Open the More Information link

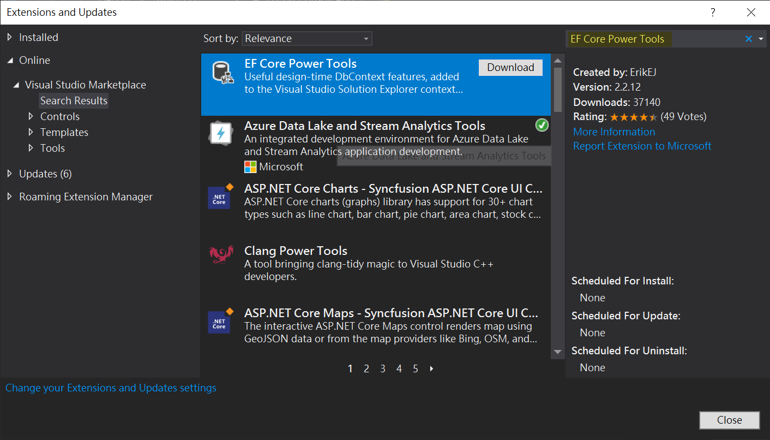click(x=613, y=132)
